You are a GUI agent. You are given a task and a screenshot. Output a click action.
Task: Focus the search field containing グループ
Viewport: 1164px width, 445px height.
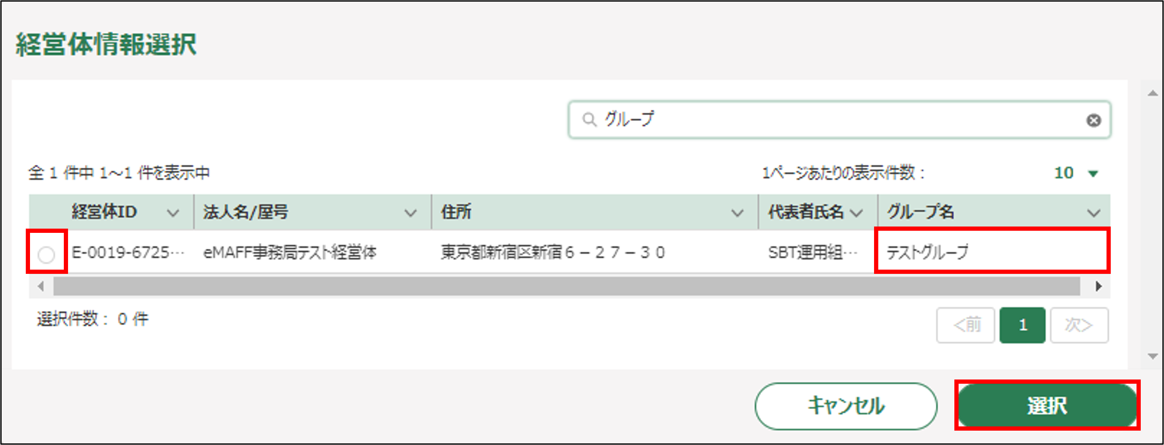(x=836, y=120)
